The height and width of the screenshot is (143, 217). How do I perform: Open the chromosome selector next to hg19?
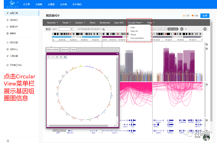click(66, 29)
